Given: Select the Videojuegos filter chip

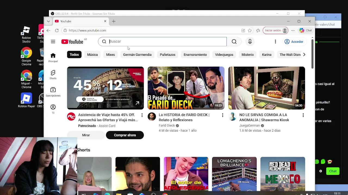Looking at the screenshot, I should coord(224,54).
